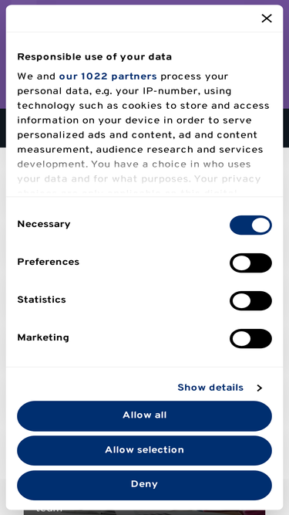
Task: Turn on the Marketing cookies switch
Action: coord(250,339)
